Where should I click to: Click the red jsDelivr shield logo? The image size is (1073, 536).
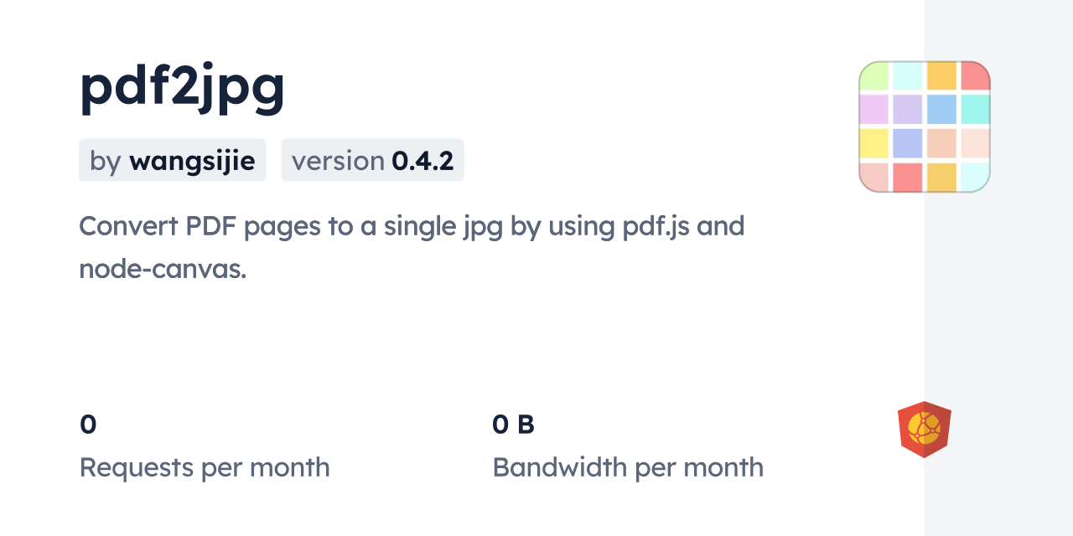pos(924,429)
